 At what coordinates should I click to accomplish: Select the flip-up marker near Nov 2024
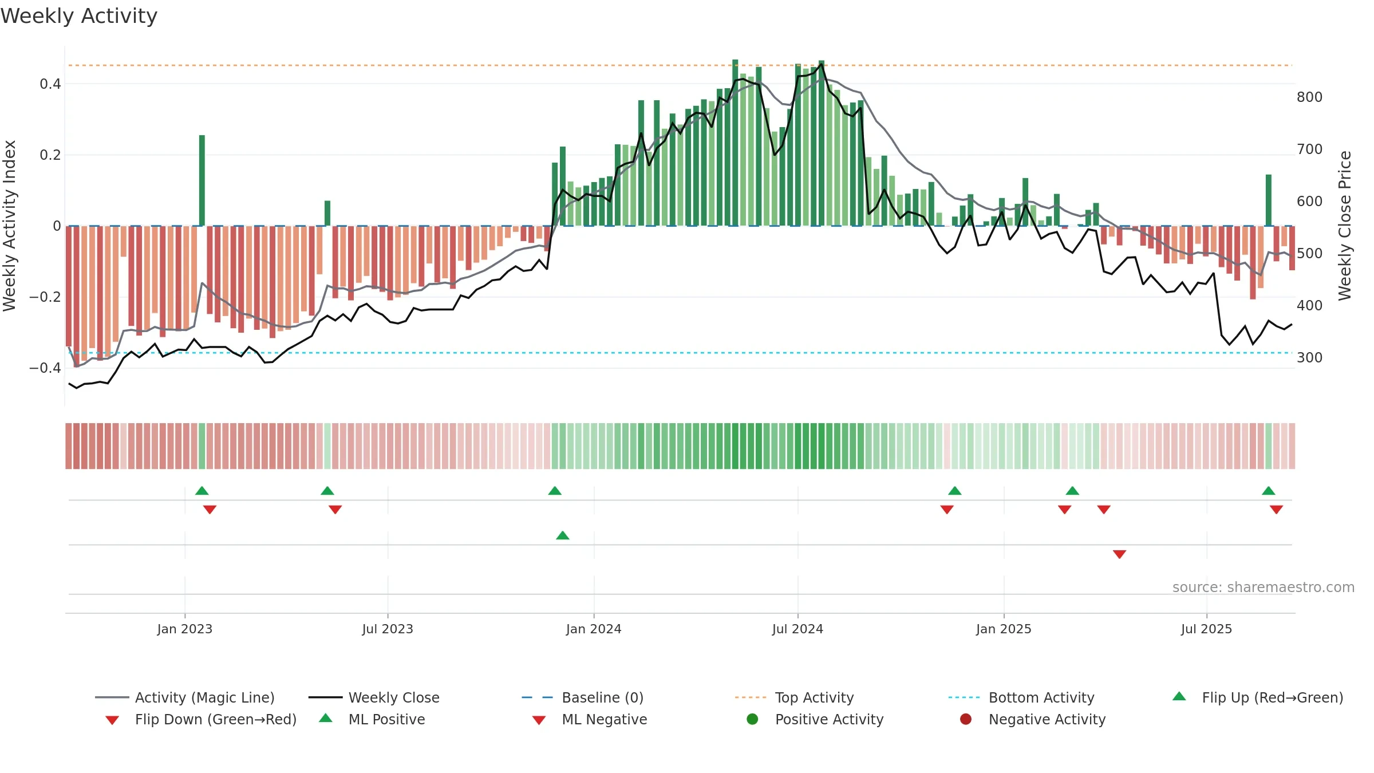(955, 491)
